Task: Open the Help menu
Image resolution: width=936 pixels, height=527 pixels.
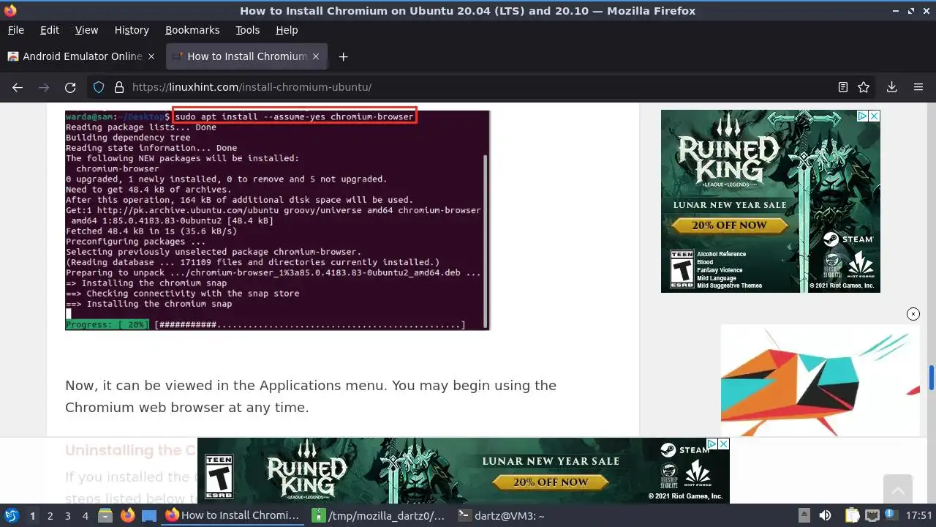Action: (287, 30)
